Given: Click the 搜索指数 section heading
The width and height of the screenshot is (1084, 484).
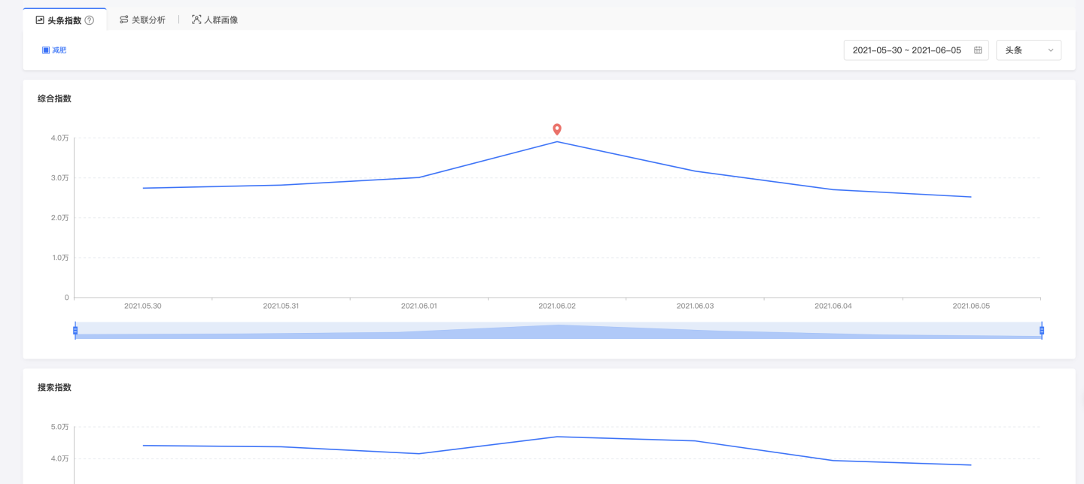Looking at the screenshot, I should (x=55, y=388).
